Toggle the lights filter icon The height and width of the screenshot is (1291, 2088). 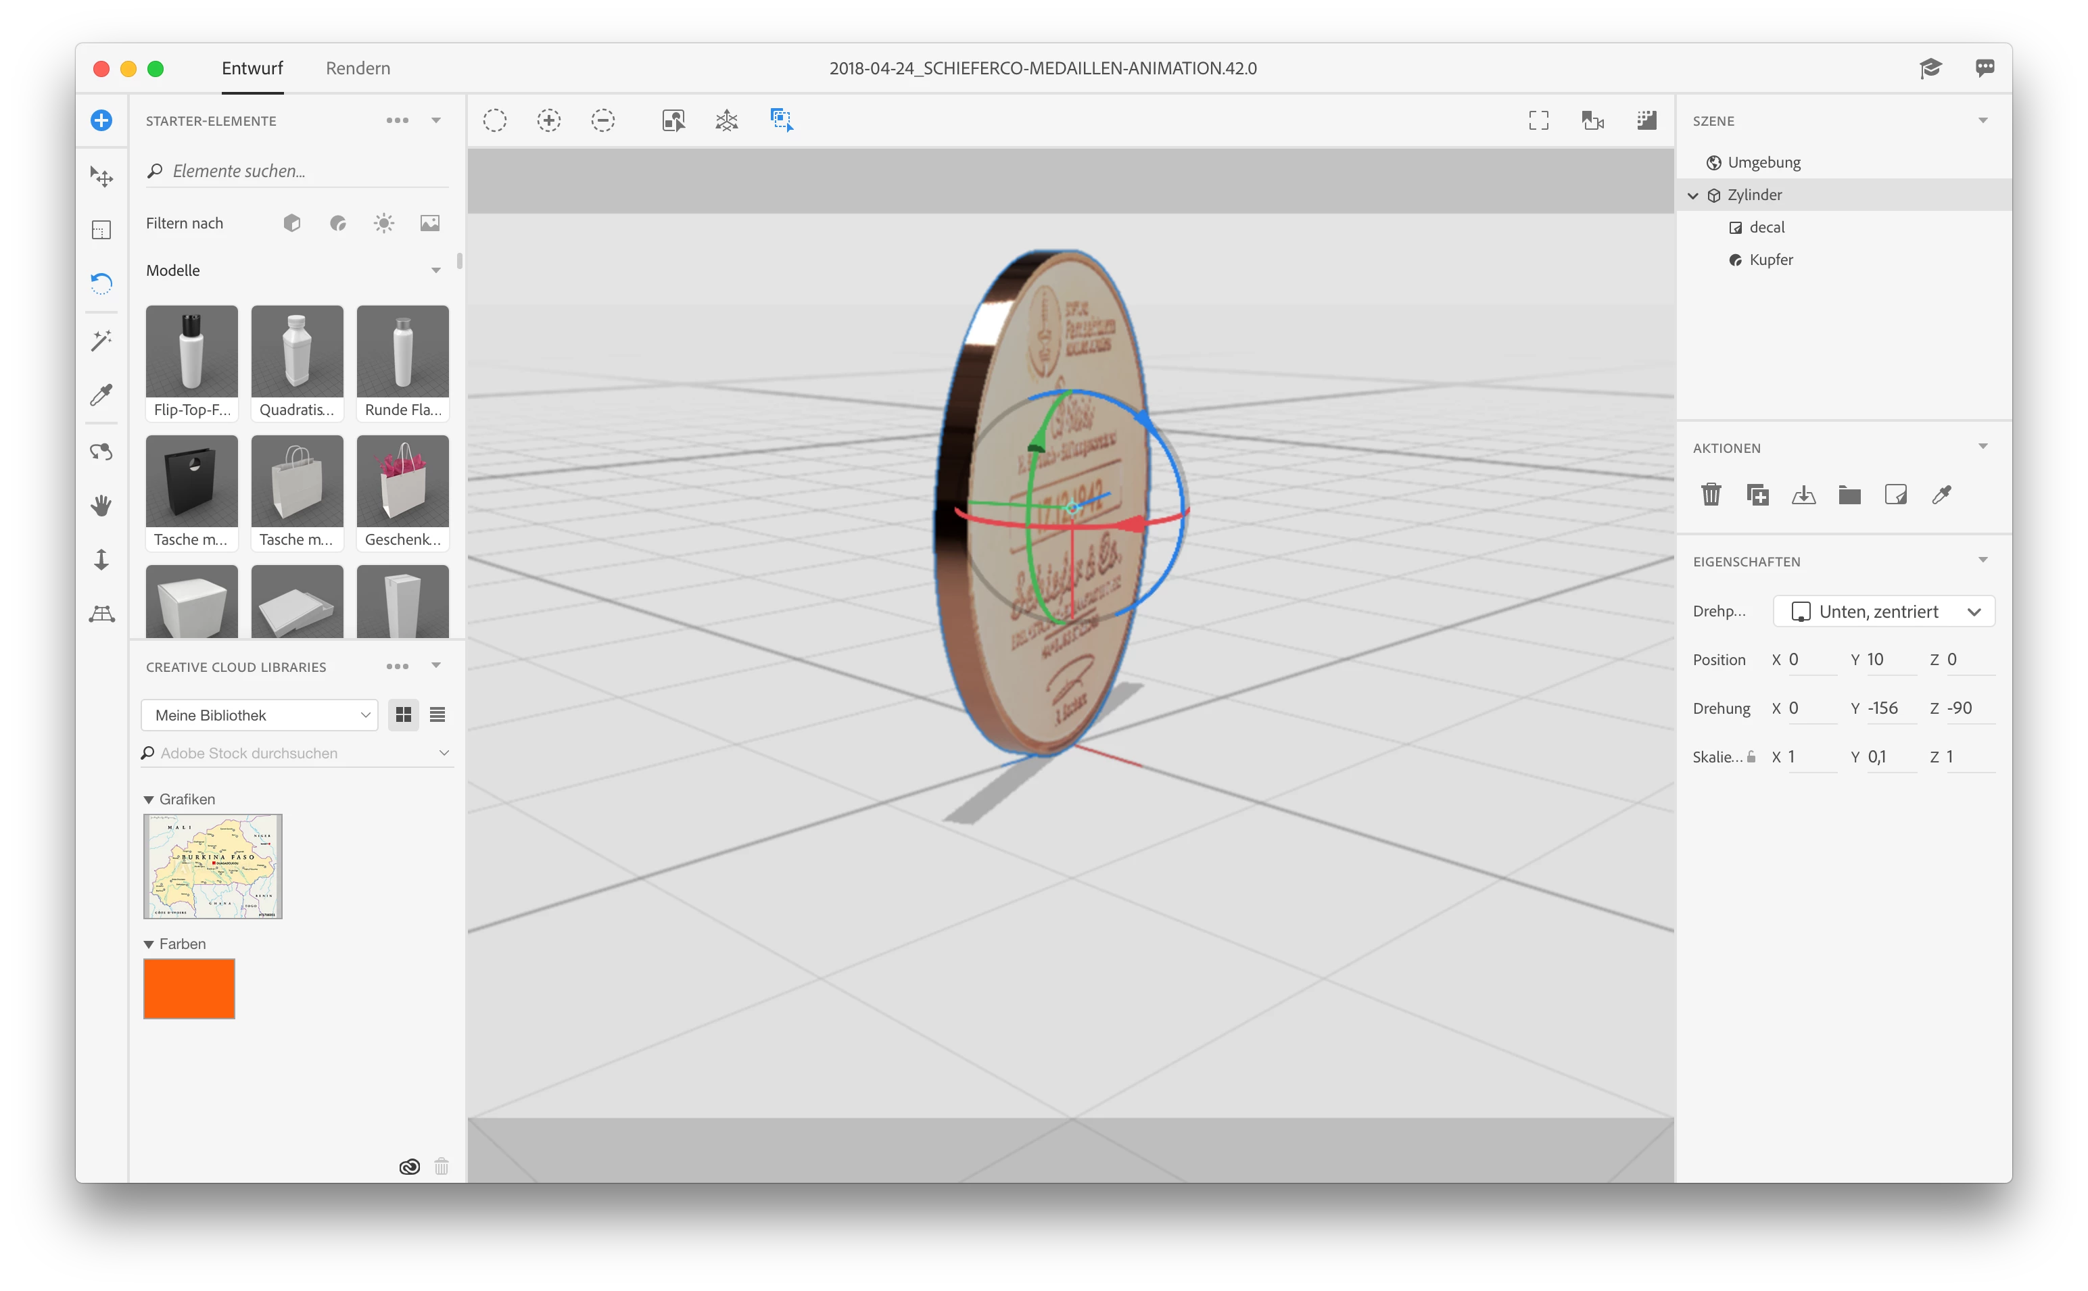click(x=383, y=224)
